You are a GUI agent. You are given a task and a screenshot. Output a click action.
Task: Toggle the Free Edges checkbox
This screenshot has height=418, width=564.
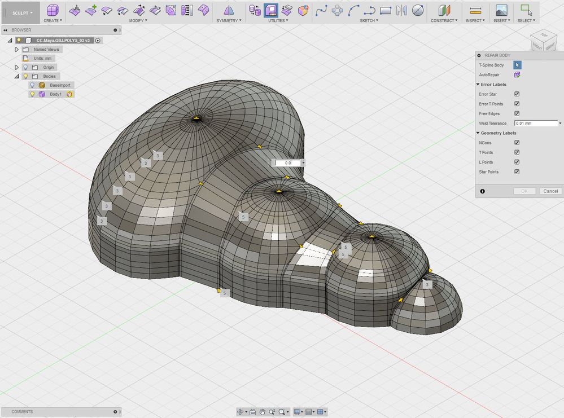[x=517, y=113]
